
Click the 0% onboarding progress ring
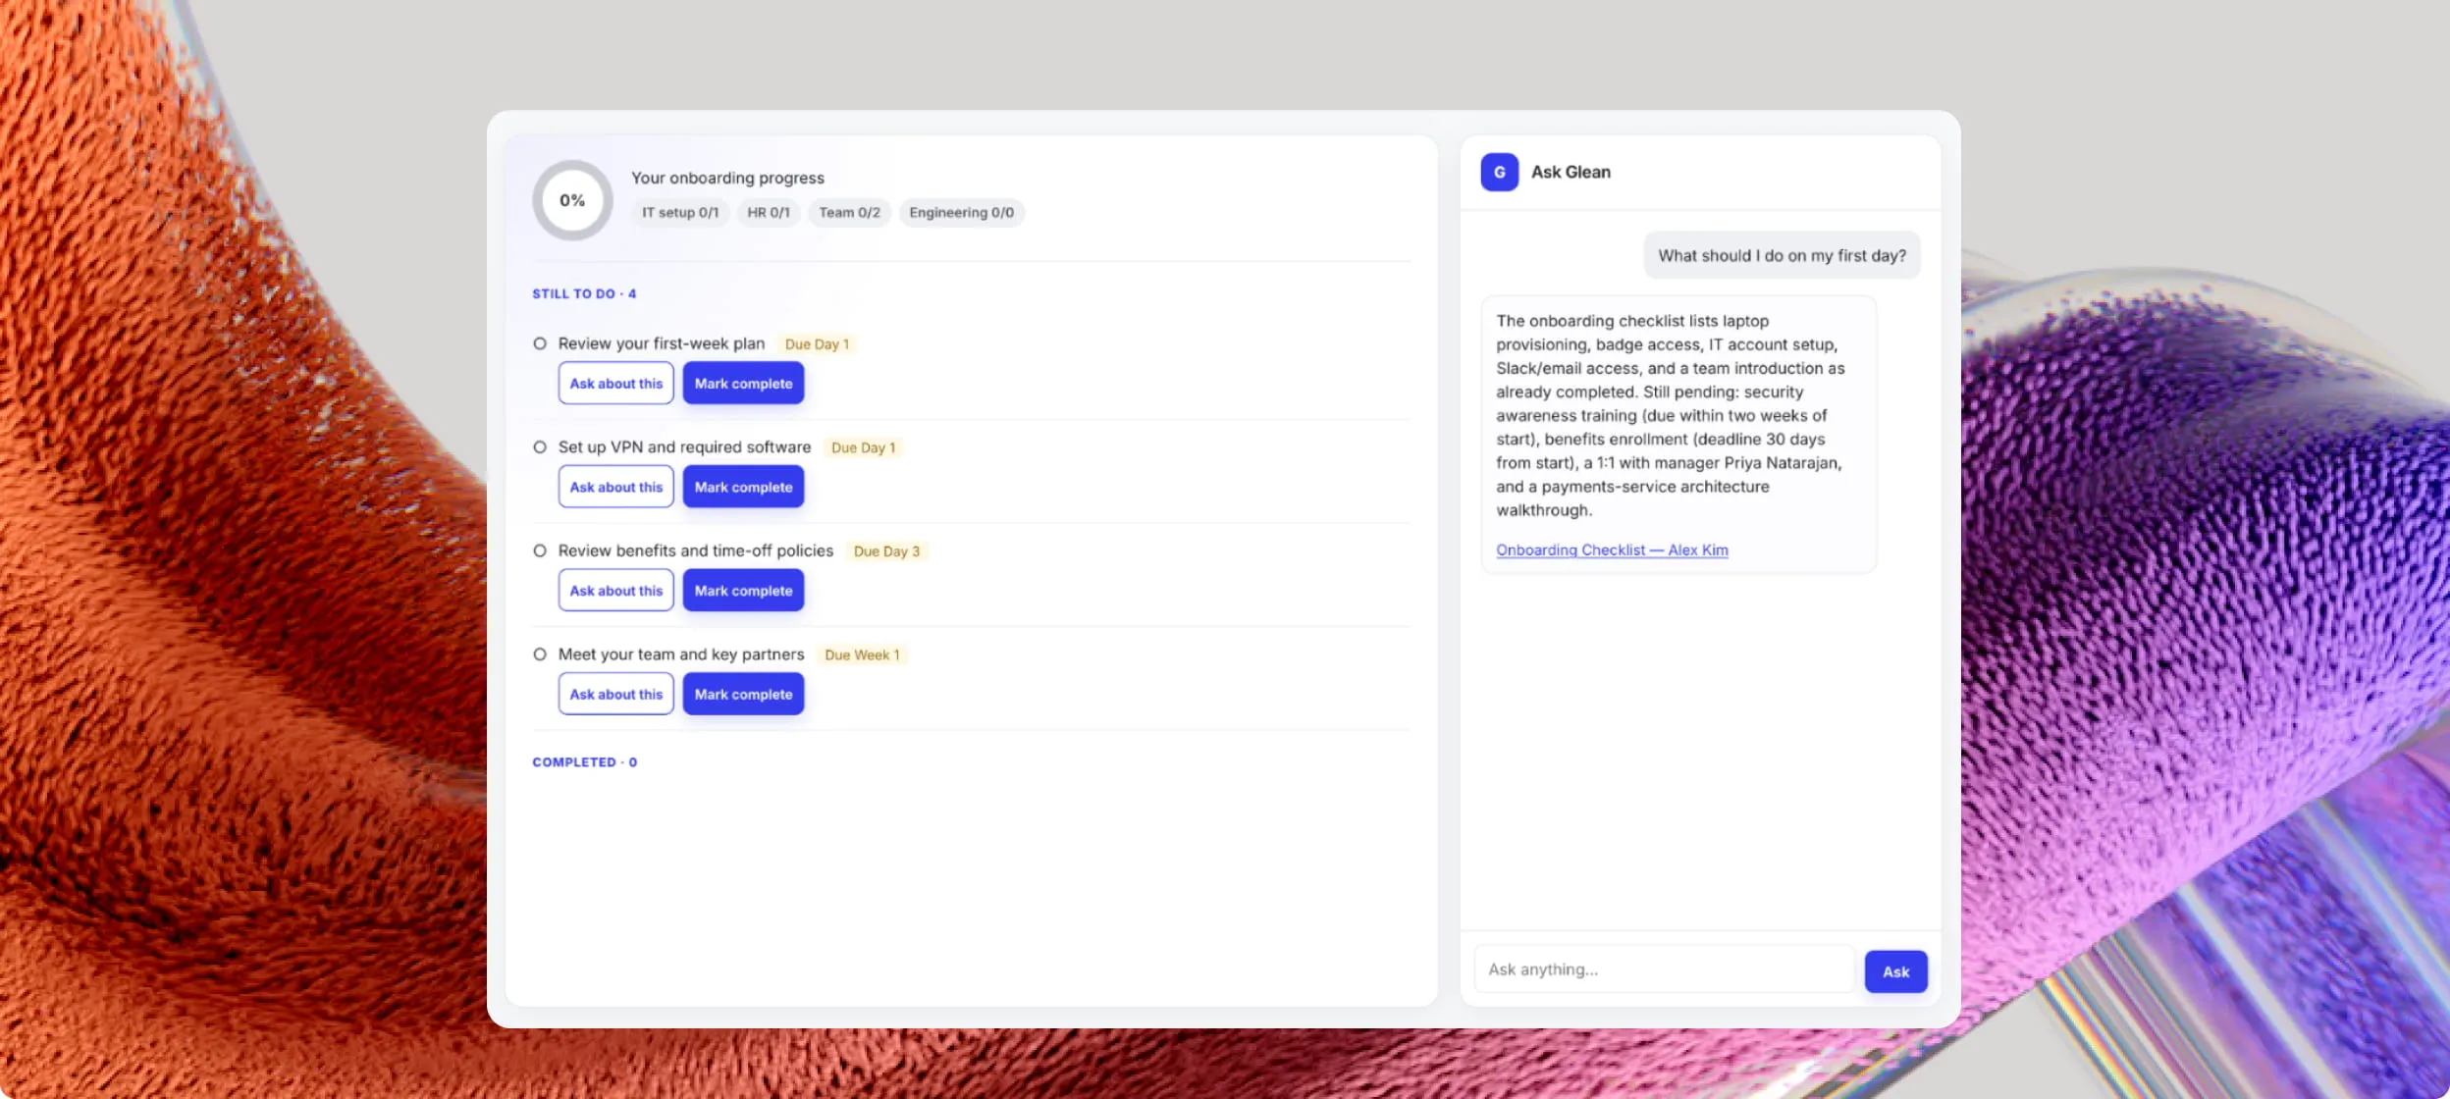click(x=572, y=200)
